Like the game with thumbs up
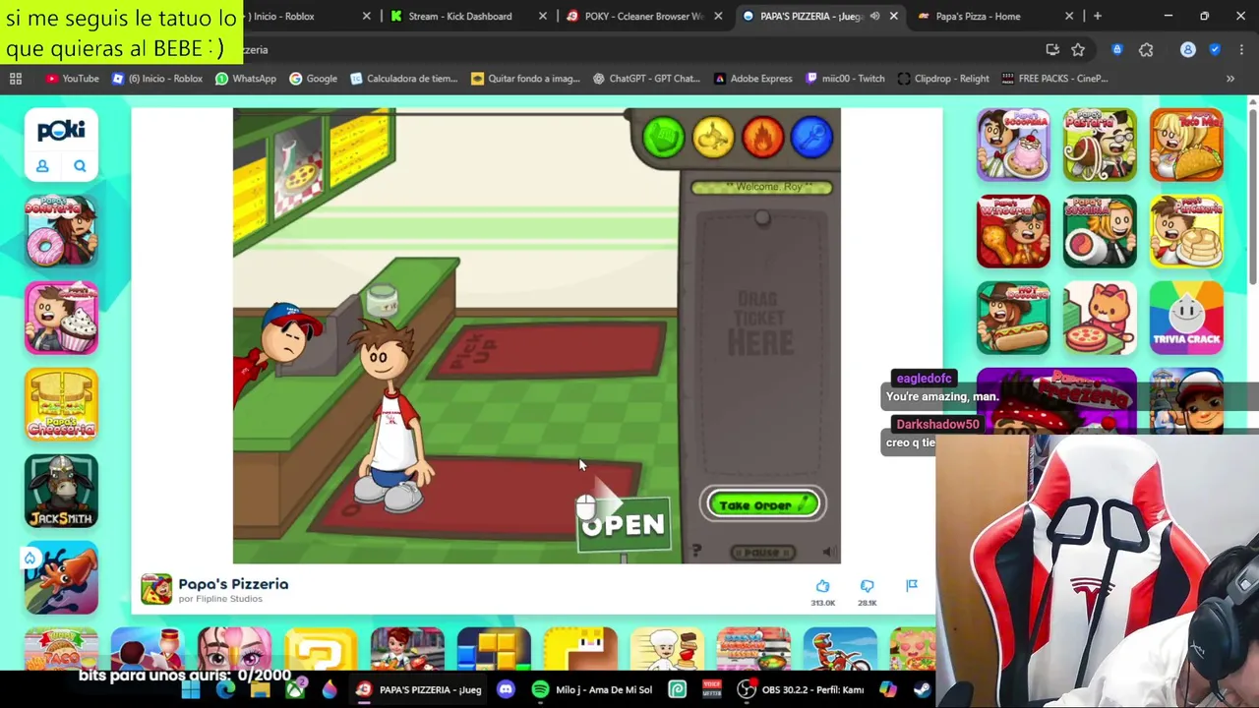The width and height of the screenshot is (1259, 708). click(x=822, y=586)
